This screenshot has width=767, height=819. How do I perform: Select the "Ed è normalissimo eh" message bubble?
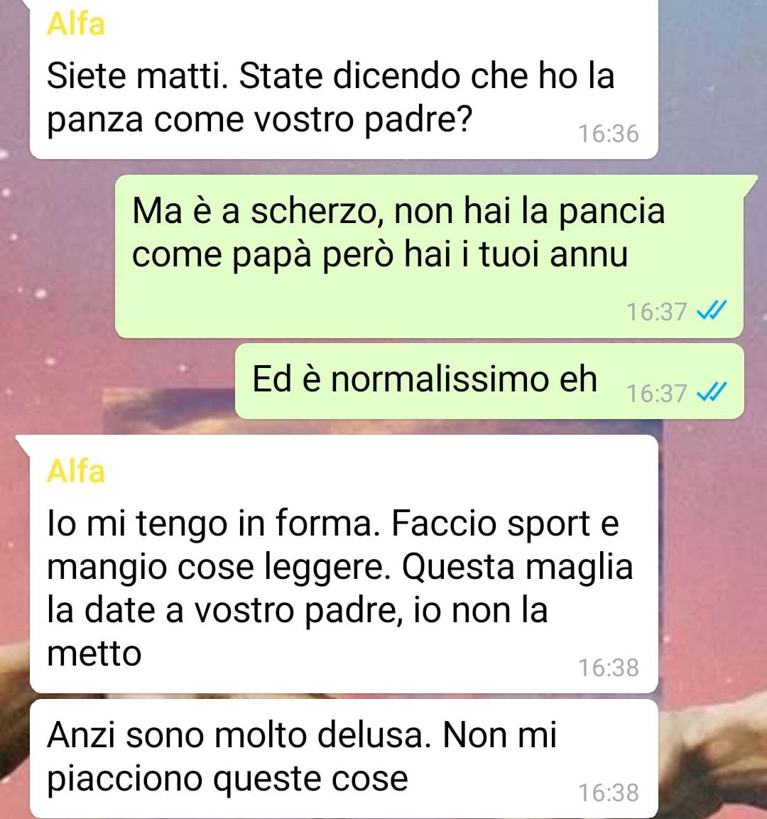coord(489,381)
